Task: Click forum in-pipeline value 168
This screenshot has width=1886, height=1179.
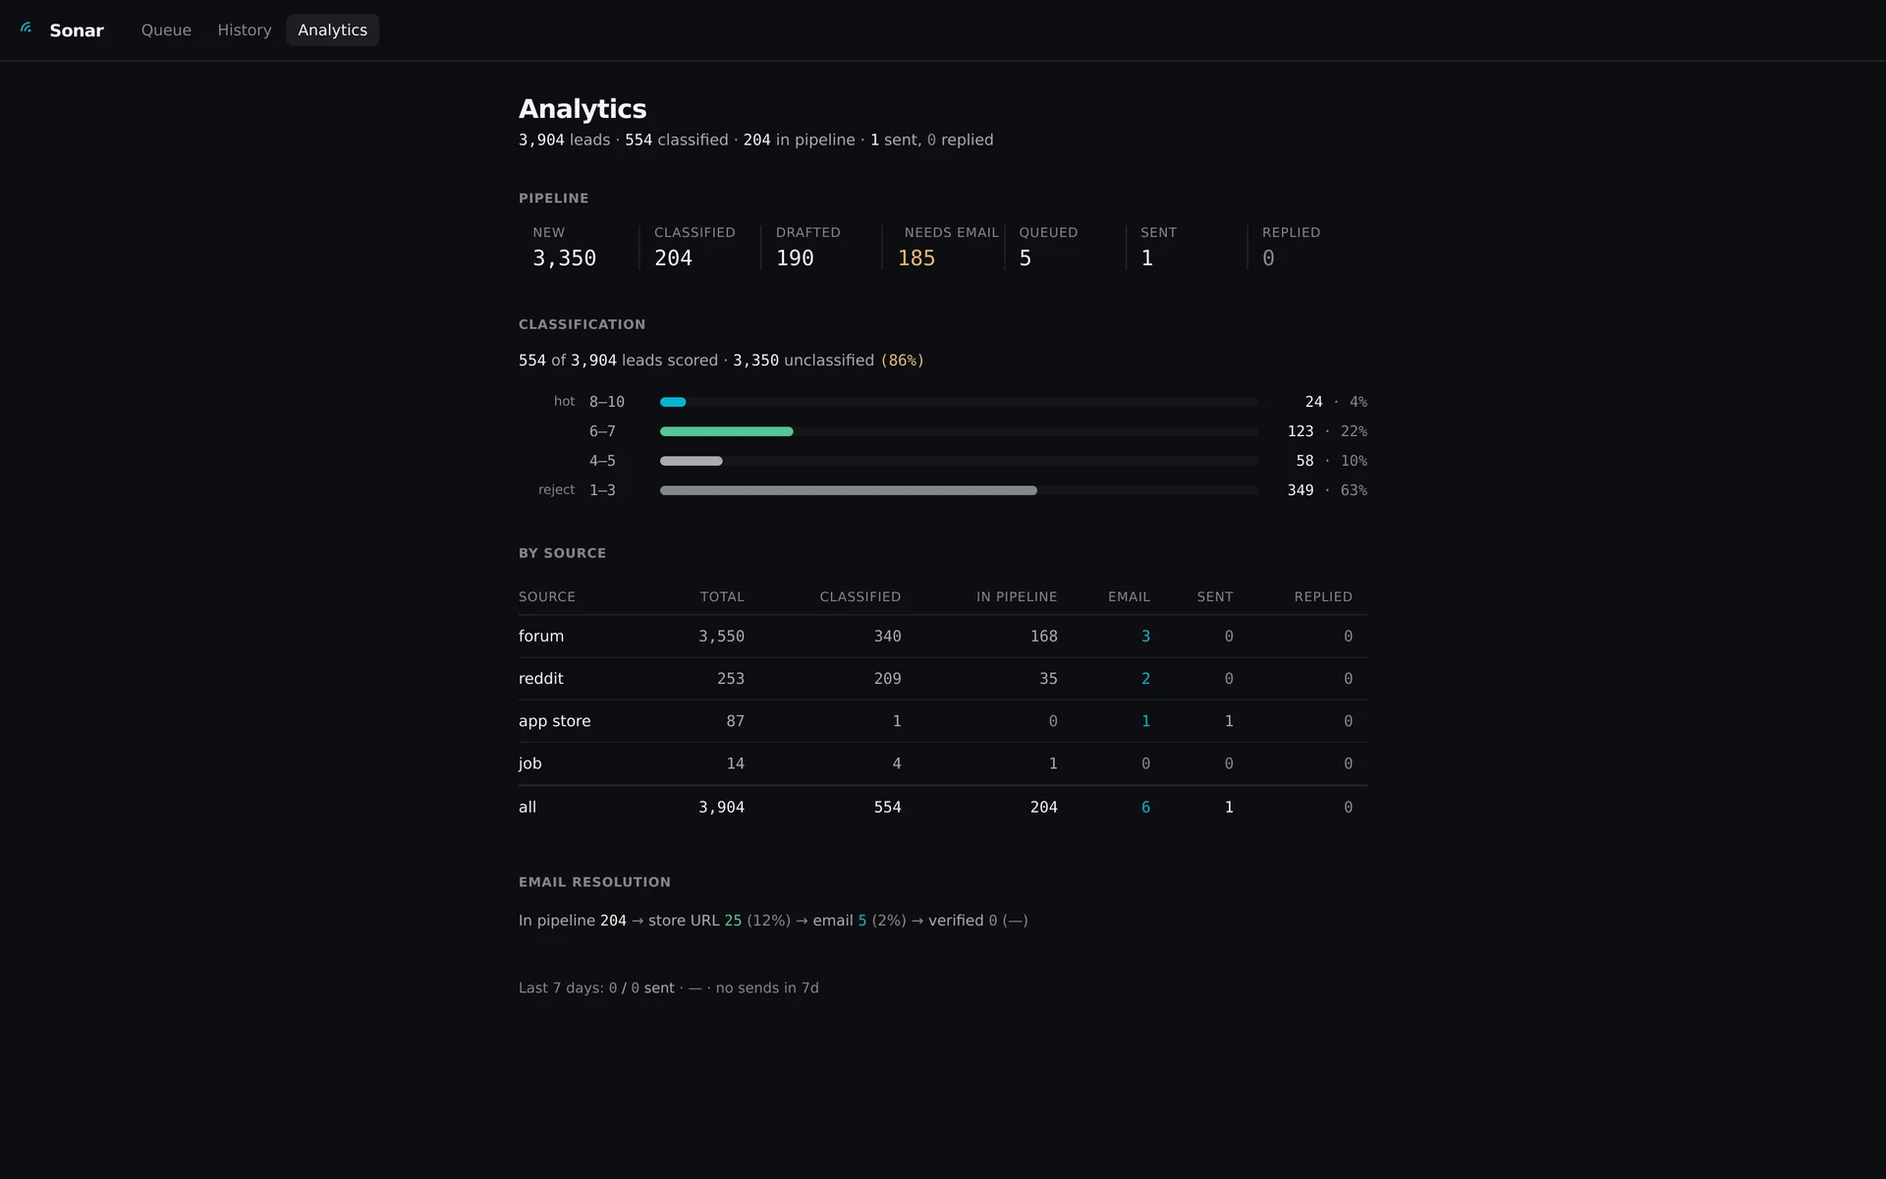Action: tap(1044, 637)
